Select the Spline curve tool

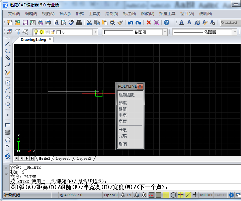point(8,65)
